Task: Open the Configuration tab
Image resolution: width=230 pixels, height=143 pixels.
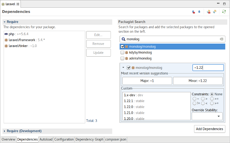Action: coord(64,139)
